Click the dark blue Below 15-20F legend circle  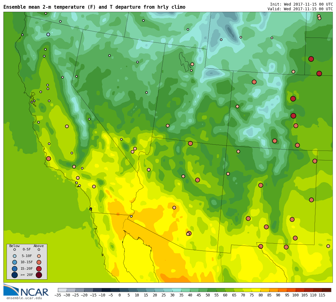tap(15, 269)
